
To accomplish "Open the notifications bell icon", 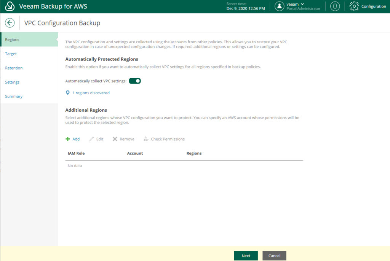I will click(335, 6).
